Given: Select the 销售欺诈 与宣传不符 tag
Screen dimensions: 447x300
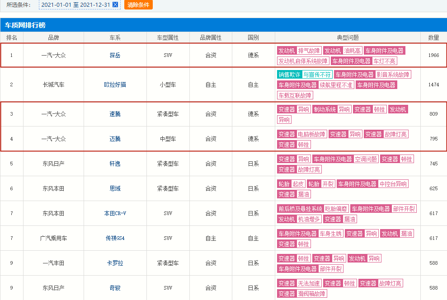Looking at the screenshot, I should [305, 75].
